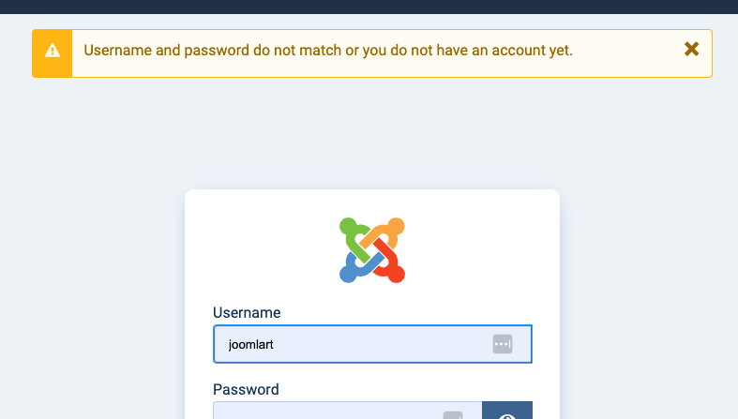
Task: Click the dark navy header bar
Action: [369, 7]
